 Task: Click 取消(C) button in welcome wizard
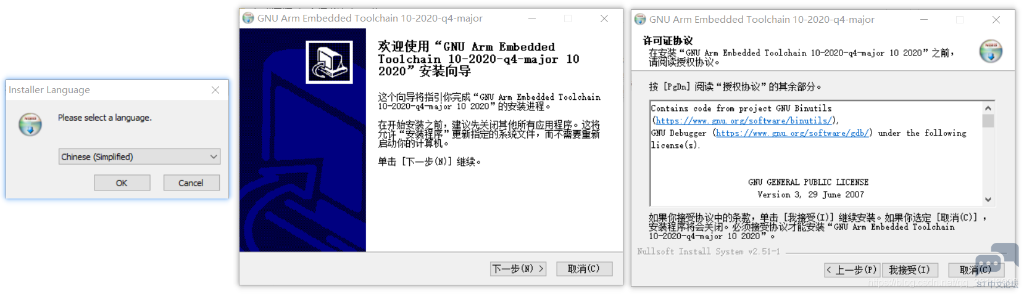pos(584,269)
